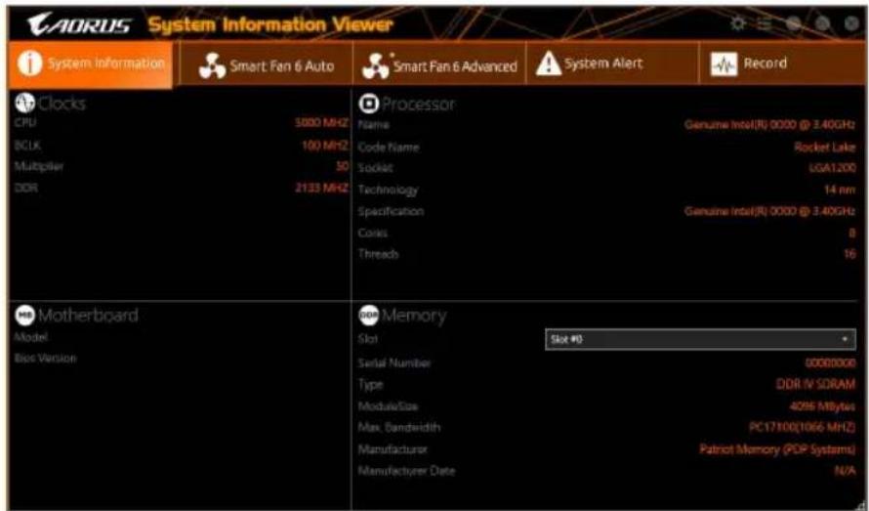
Task: Click the BCLK value 100 MHZ
Action: tap(325, 145)
